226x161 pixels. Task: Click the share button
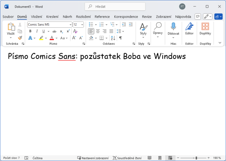[218, 17]
